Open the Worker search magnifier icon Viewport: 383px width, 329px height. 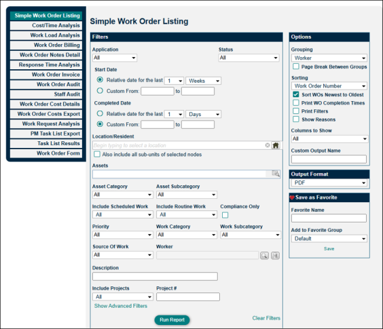(x=264, y=256)
